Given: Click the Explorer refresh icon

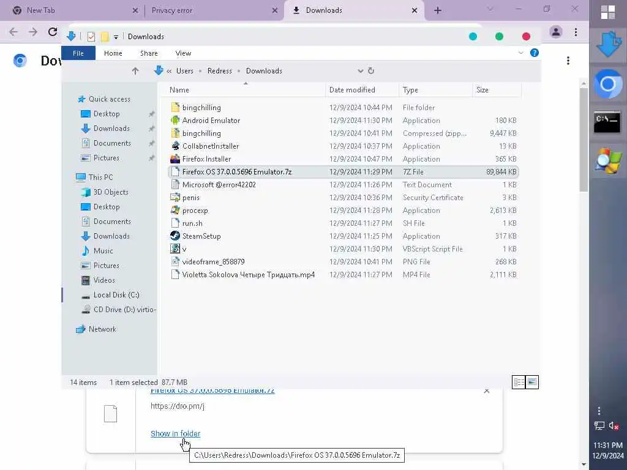Looking at the screenshot, I should coord(371,71).
